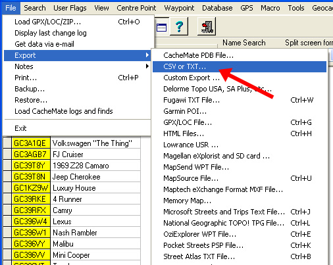Screen dimensions: 333x265
Task: Open the Macro menu
Action: [270, 8]
